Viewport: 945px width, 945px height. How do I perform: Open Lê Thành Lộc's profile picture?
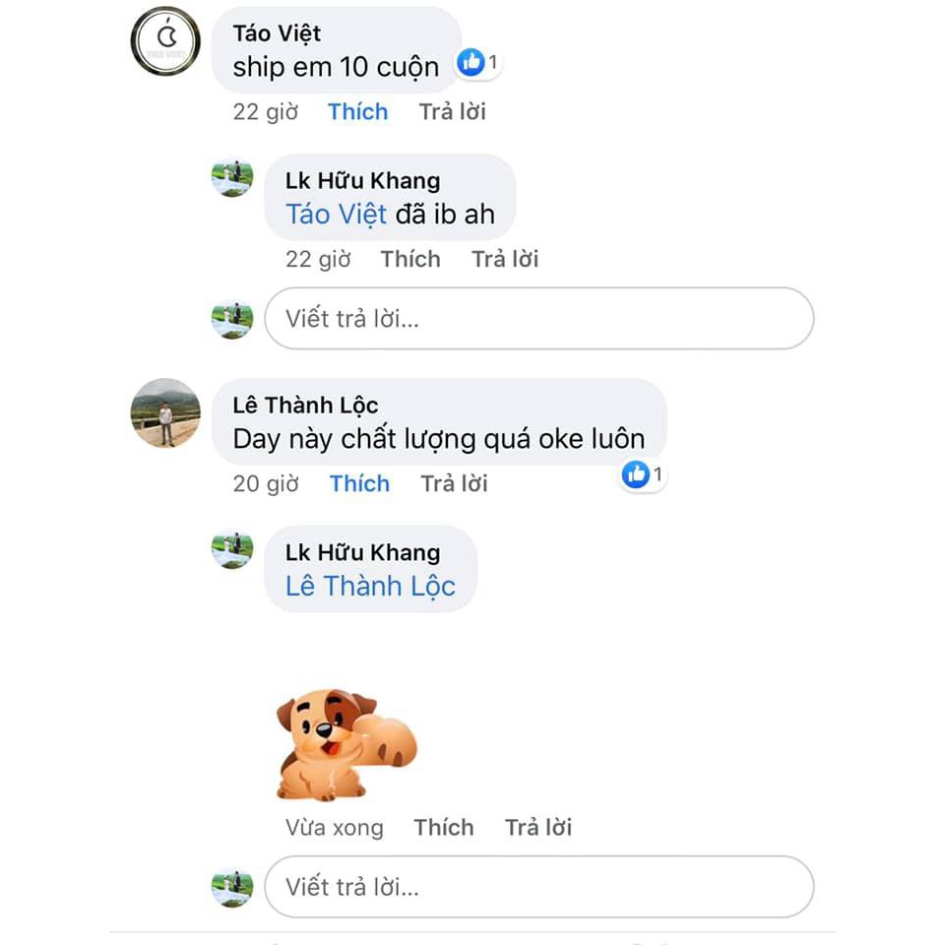[x=165, y=412]
